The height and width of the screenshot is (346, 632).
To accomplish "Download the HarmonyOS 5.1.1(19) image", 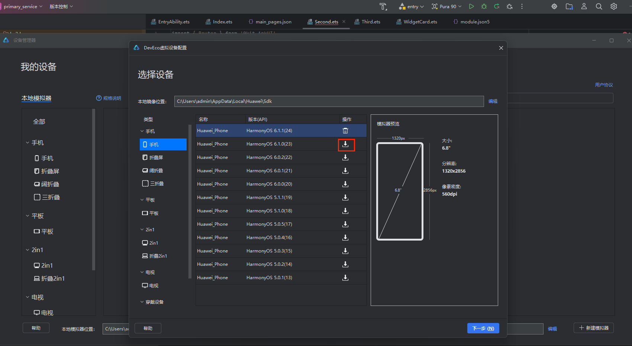I will (345, 198).
